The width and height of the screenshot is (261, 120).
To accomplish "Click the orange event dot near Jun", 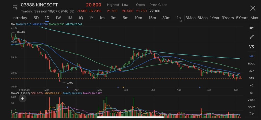I will coord(123,87).
